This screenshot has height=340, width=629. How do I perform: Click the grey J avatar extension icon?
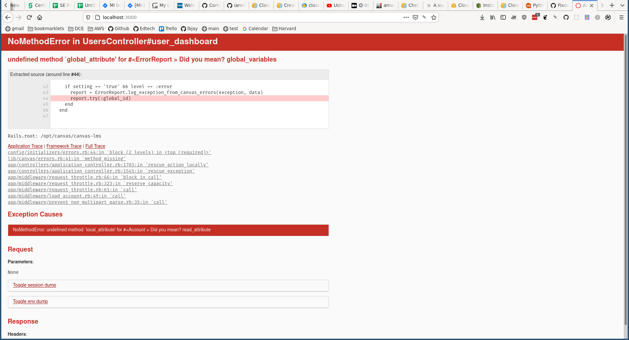(x=598, y=17)
